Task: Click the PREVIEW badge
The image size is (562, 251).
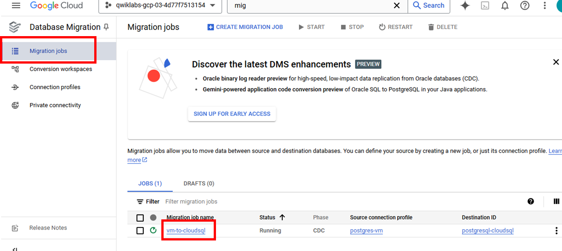Action: tap(368, 64)
